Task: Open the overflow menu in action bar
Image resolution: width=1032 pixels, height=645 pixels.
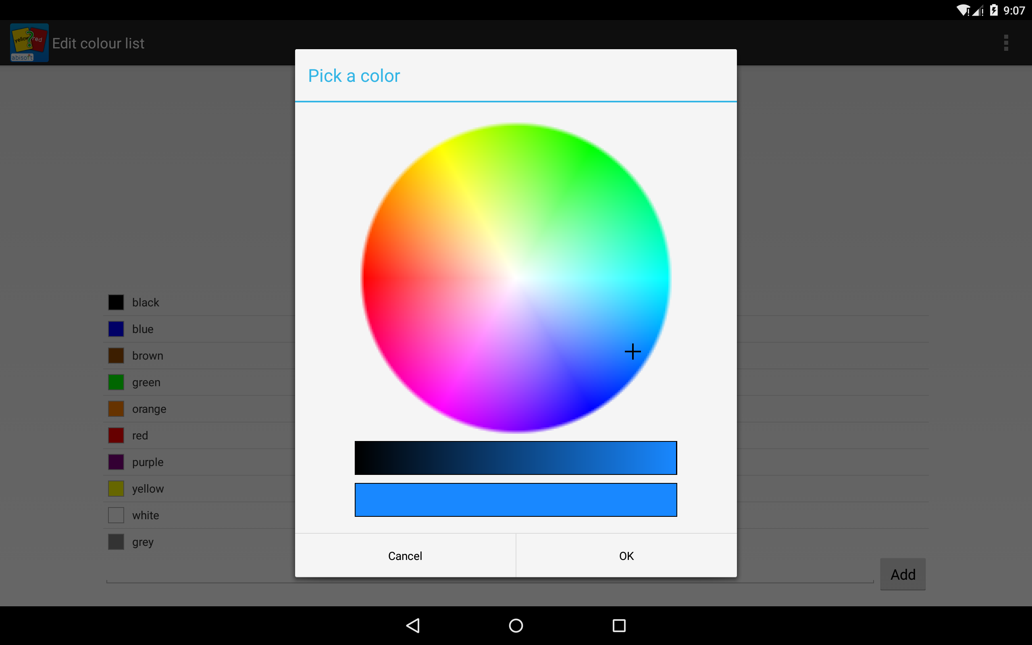Action: click(x=1006, y=43)
